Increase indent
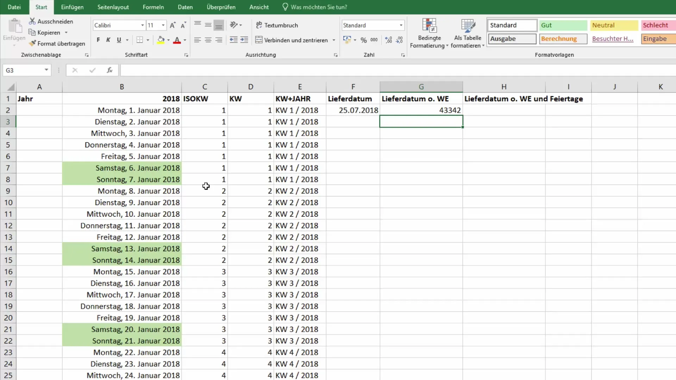676x380 pixels. 244,40
